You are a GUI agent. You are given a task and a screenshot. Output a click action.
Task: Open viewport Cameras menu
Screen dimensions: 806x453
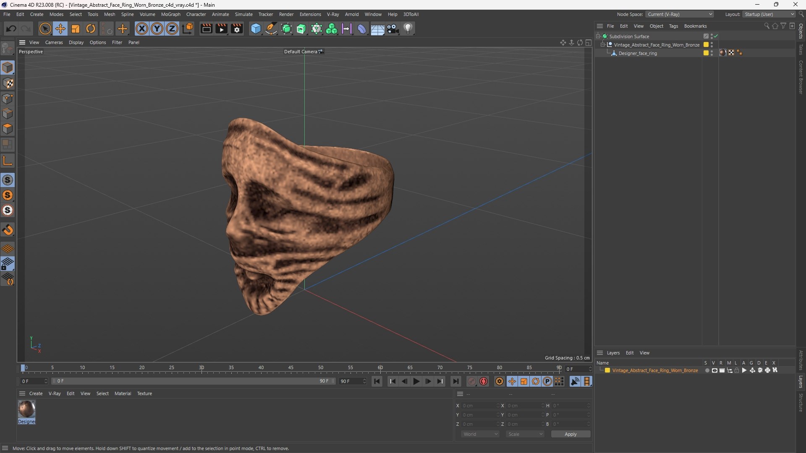pyautogui.click(x=54, y=42)
